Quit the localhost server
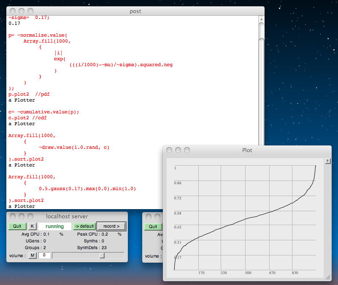Image resolution: width=338 pixels, height=285 pixels. (x=17, y=226)
